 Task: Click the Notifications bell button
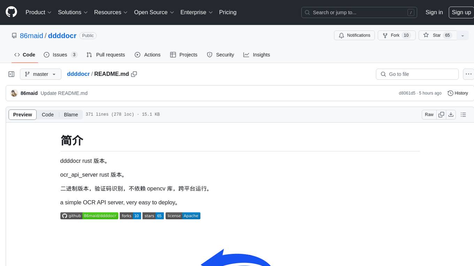(354, 36)
